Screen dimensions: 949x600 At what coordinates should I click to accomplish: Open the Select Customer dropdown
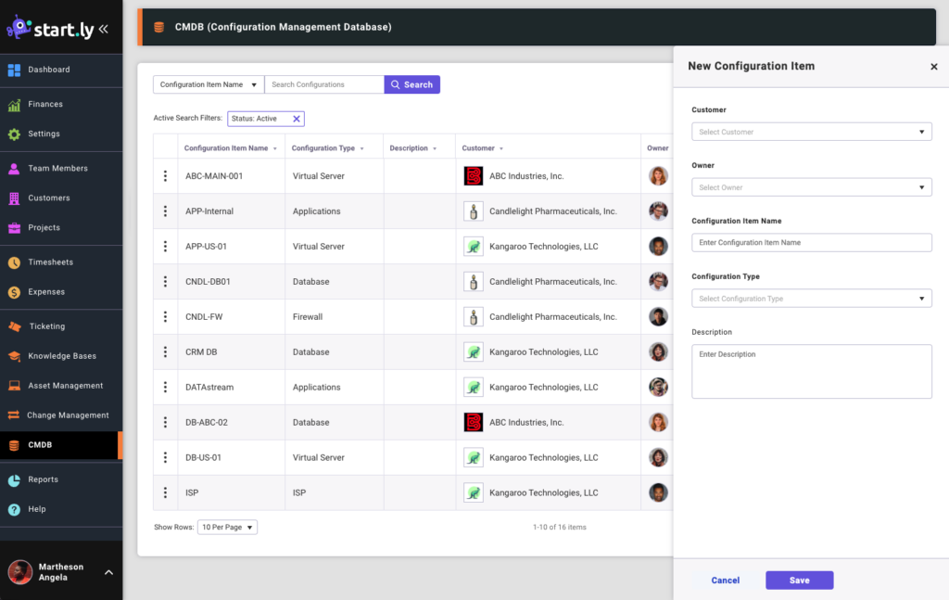tap(811, 131)
